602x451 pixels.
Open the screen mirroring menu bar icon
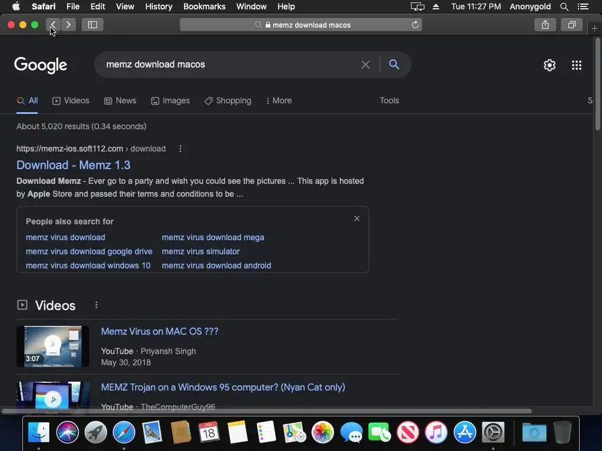[417, 6]
